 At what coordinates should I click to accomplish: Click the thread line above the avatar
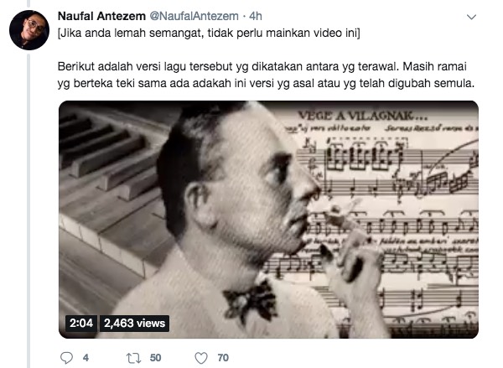pyautogui.click(x=29, y=3)
